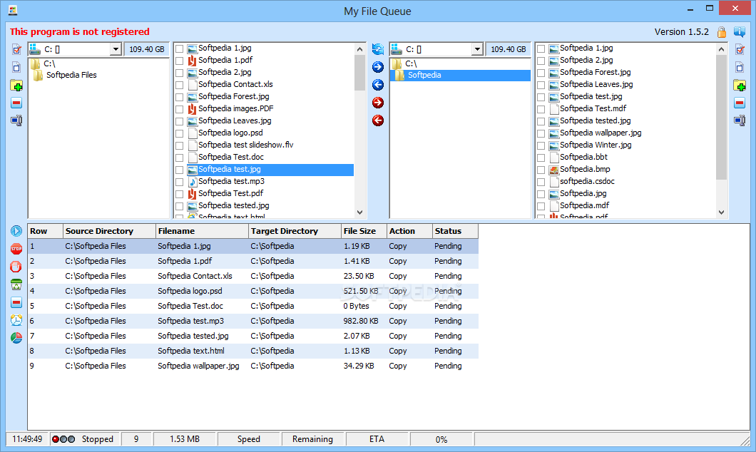Click the new folder icon in left sidebar

[16, 86]
